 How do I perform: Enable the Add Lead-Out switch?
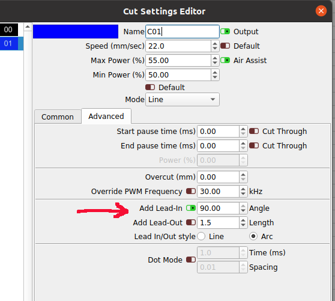[191, 222]
